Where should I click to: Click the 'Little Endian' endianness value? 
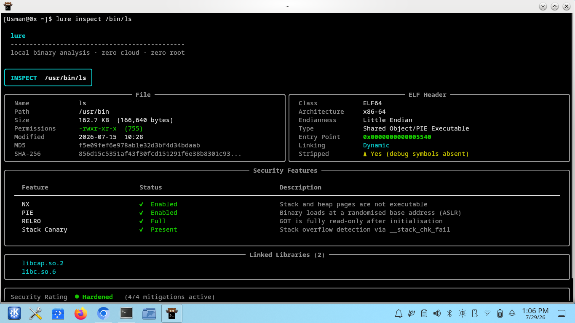coord(388,120)
